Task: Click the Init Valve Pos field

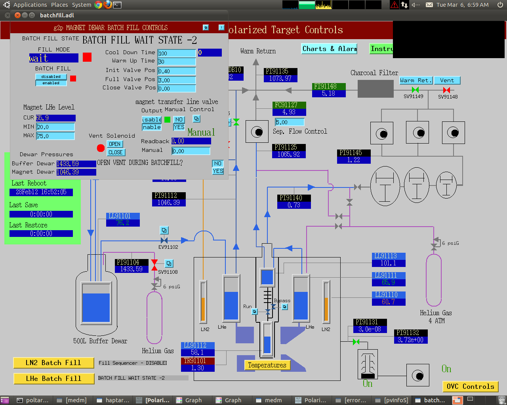Action: (177, 71)
